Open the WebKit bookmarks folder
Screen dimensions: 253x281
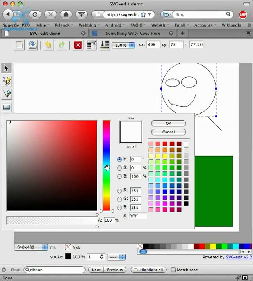(160, 25)
